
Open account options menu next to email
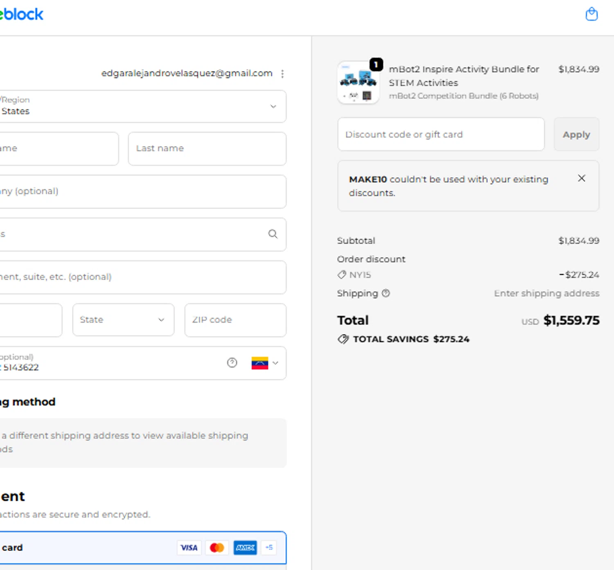(x=282, y=74)
